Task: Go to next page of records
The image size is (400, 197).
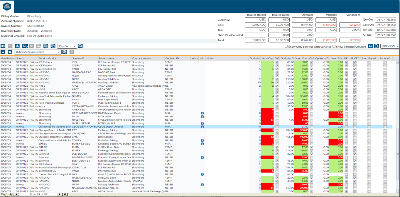Action: 60,194
